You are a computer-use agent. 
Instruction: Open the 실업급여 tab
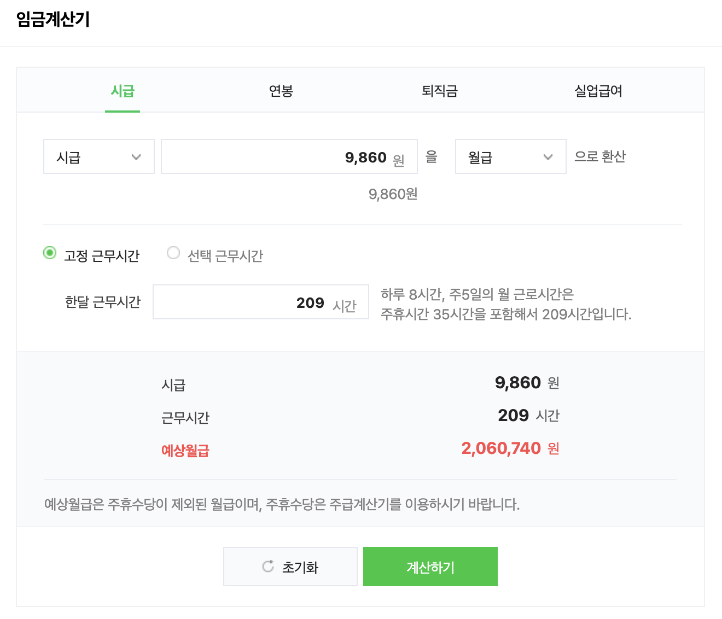click(598, 91)
